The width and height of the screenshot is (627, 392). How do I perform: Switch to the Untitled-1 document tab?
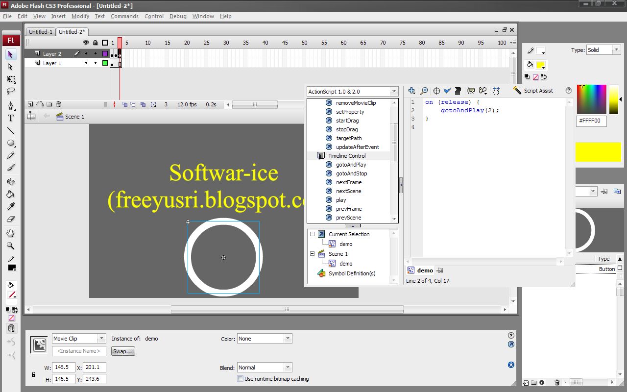40,31
